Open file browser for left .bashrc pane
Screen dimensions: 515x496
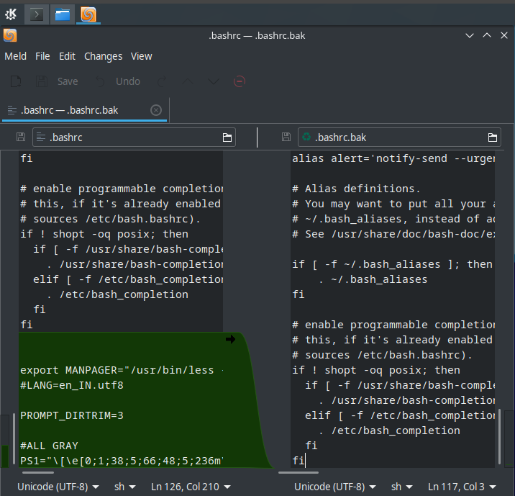click(x=227, y=137)
